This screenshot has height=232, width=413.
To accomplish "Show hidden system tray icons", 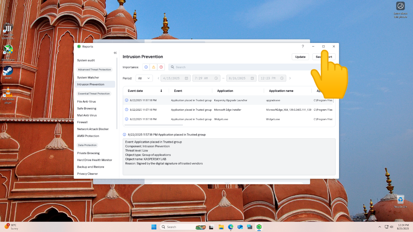I will tap(380, 227).
